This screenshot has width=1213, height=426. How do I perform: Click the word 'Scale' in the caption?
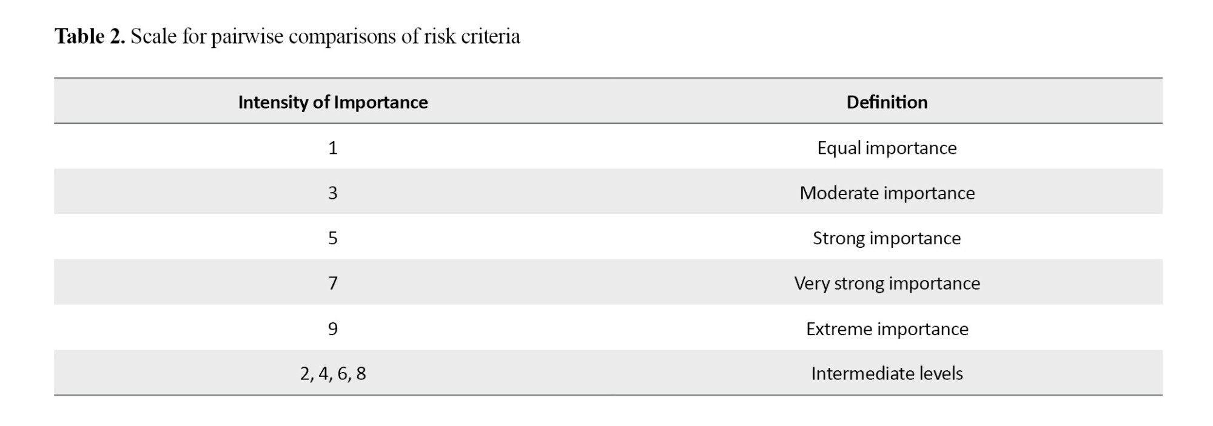coord(153,36)
